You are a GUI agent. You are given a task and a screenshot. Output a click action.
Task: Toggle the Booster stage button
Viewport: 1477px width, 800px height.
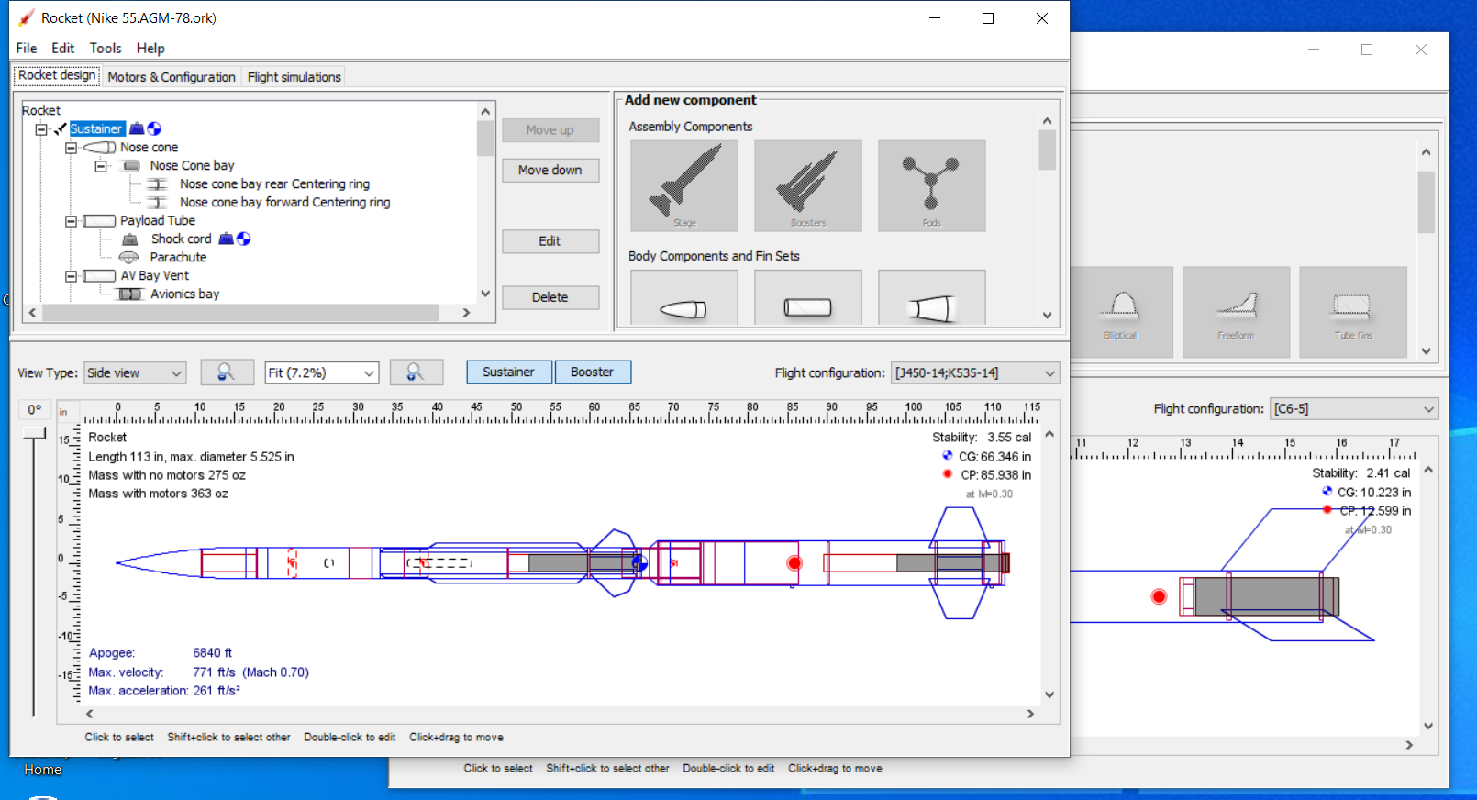593,372
